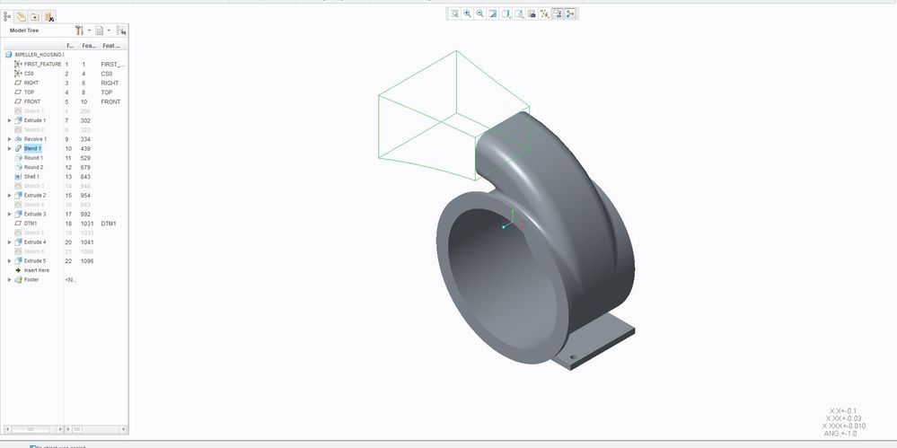The width and height of the screenshot is (897, 448).
Task: Click feature ID 439 in Blend 1 row
Action: pos(86,149)
